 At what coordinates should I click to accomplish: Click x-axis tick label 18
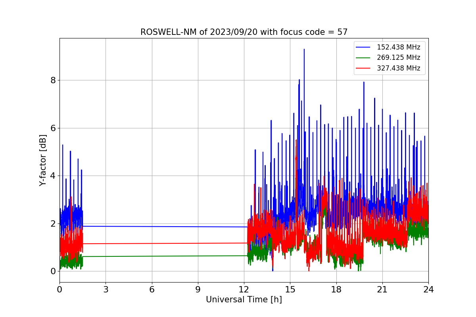[336, 290]
